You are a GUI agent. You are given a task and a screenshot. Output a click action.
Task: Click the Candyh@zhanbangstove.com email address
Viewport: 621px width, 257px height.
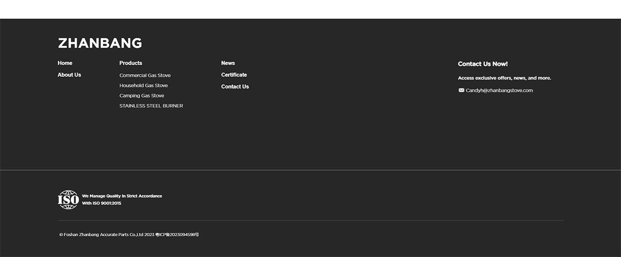click(499, 90)
